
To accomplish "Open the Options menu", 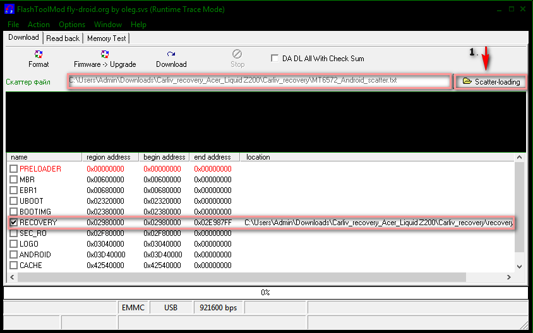I will pyautogui.click(x=72, y=25).
